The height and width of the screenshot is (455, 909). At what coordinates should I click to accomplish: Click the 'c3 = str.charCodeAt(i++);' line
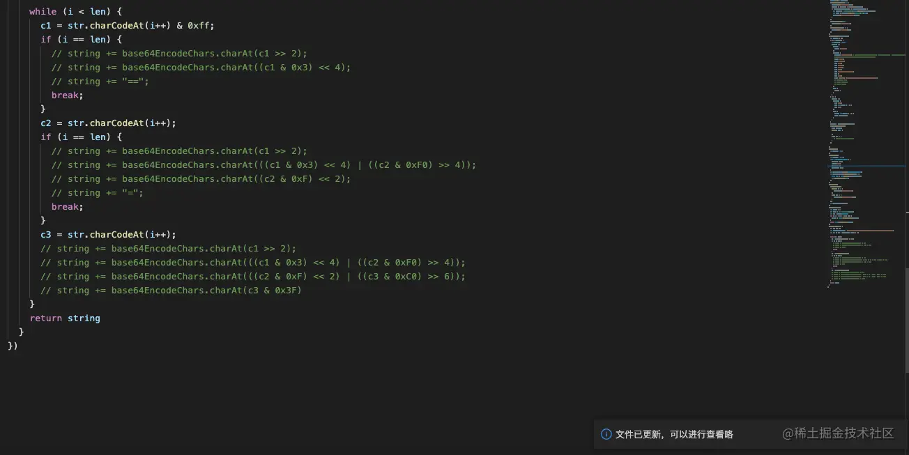[x=108, y=235]
